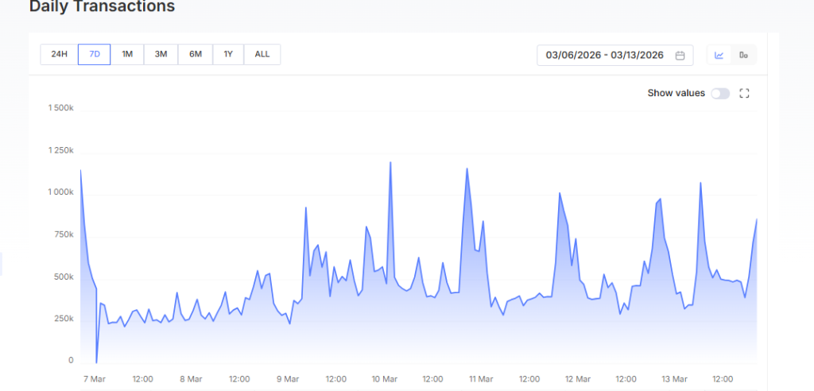Image resolution: width=814 pixels, height=391 pixels.
Task: Select the 24H time range
Action: coord(59,54)
